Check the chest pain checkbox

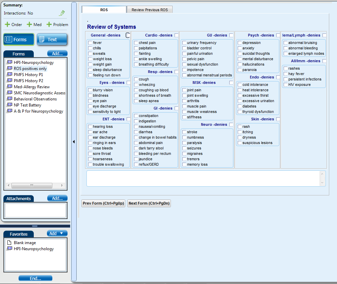point(136,43)
